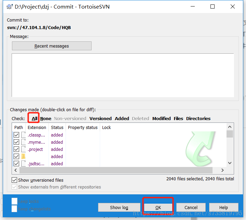
Task: Open Help for commit dialog
Action: [223, 207]
